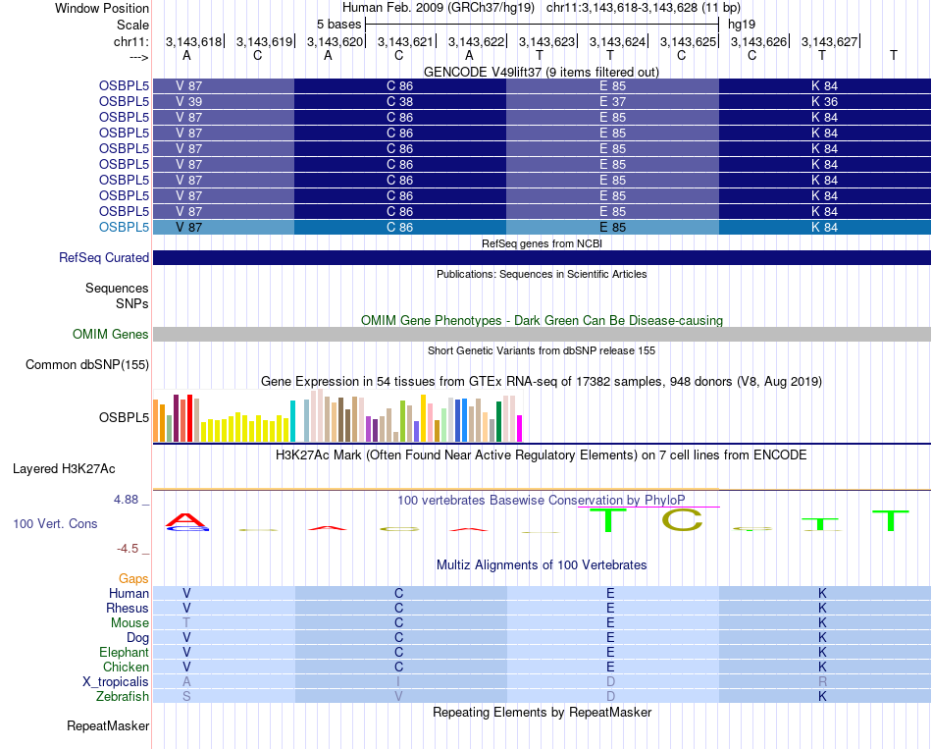Viewport: 932px width, 749px height.
Task: Click the orange Gaps label
Action: tap(133, 579)
